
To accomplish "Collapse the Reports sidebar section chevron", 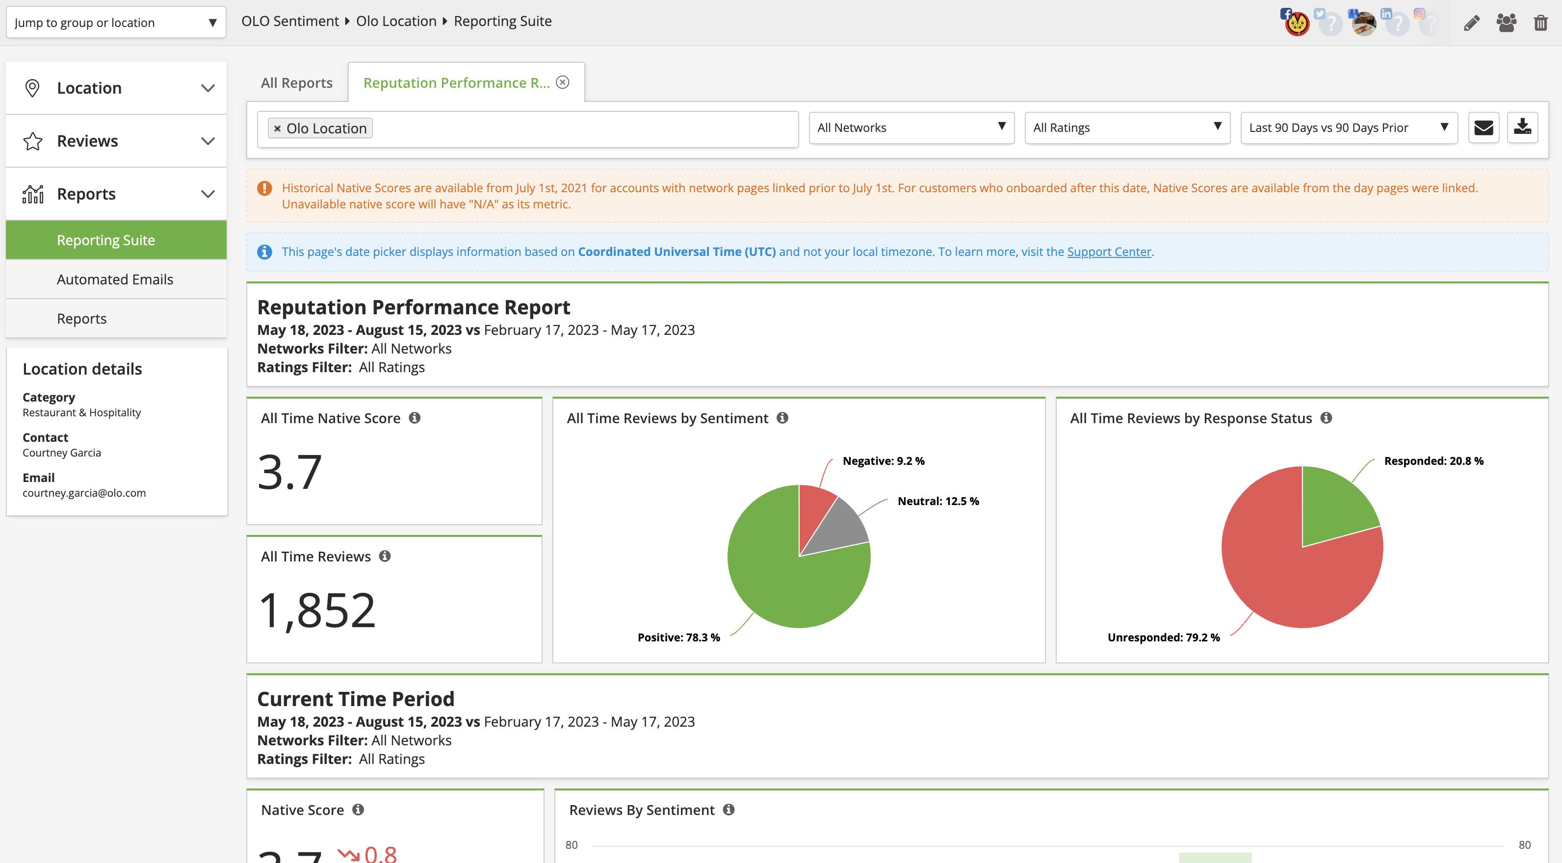I will pyautogui.click(x=208, y=195).
